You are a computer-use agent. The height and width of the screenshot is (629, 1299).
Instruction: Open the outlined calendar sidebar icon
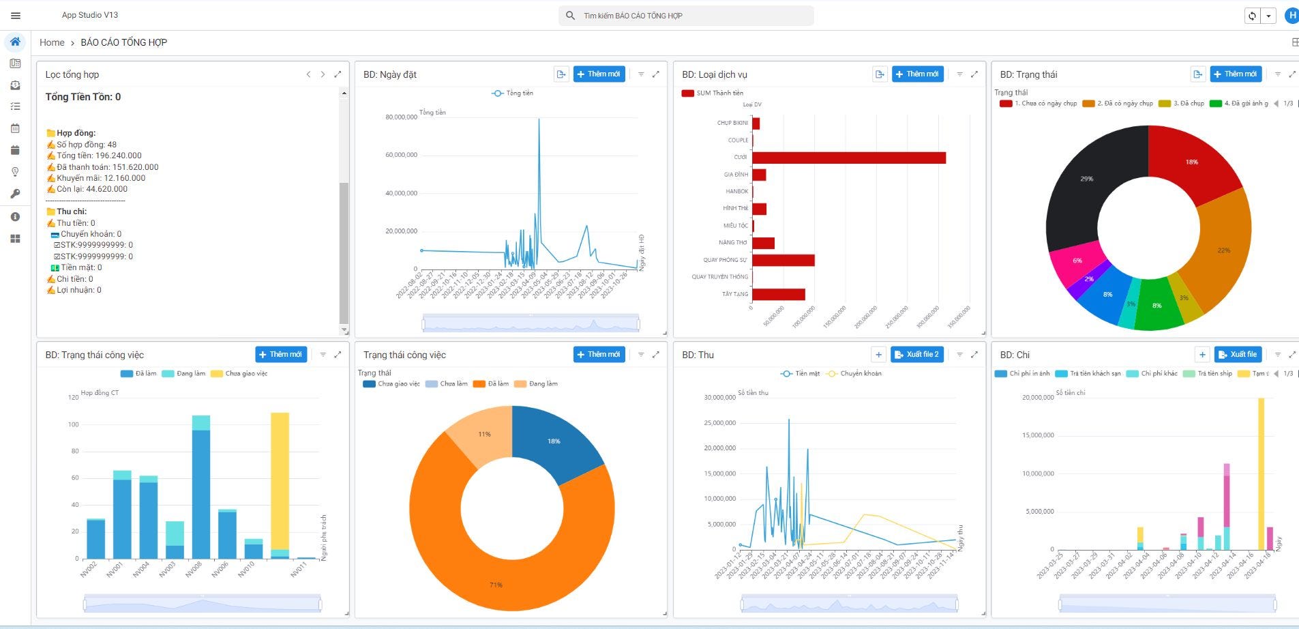pos(15,128)
